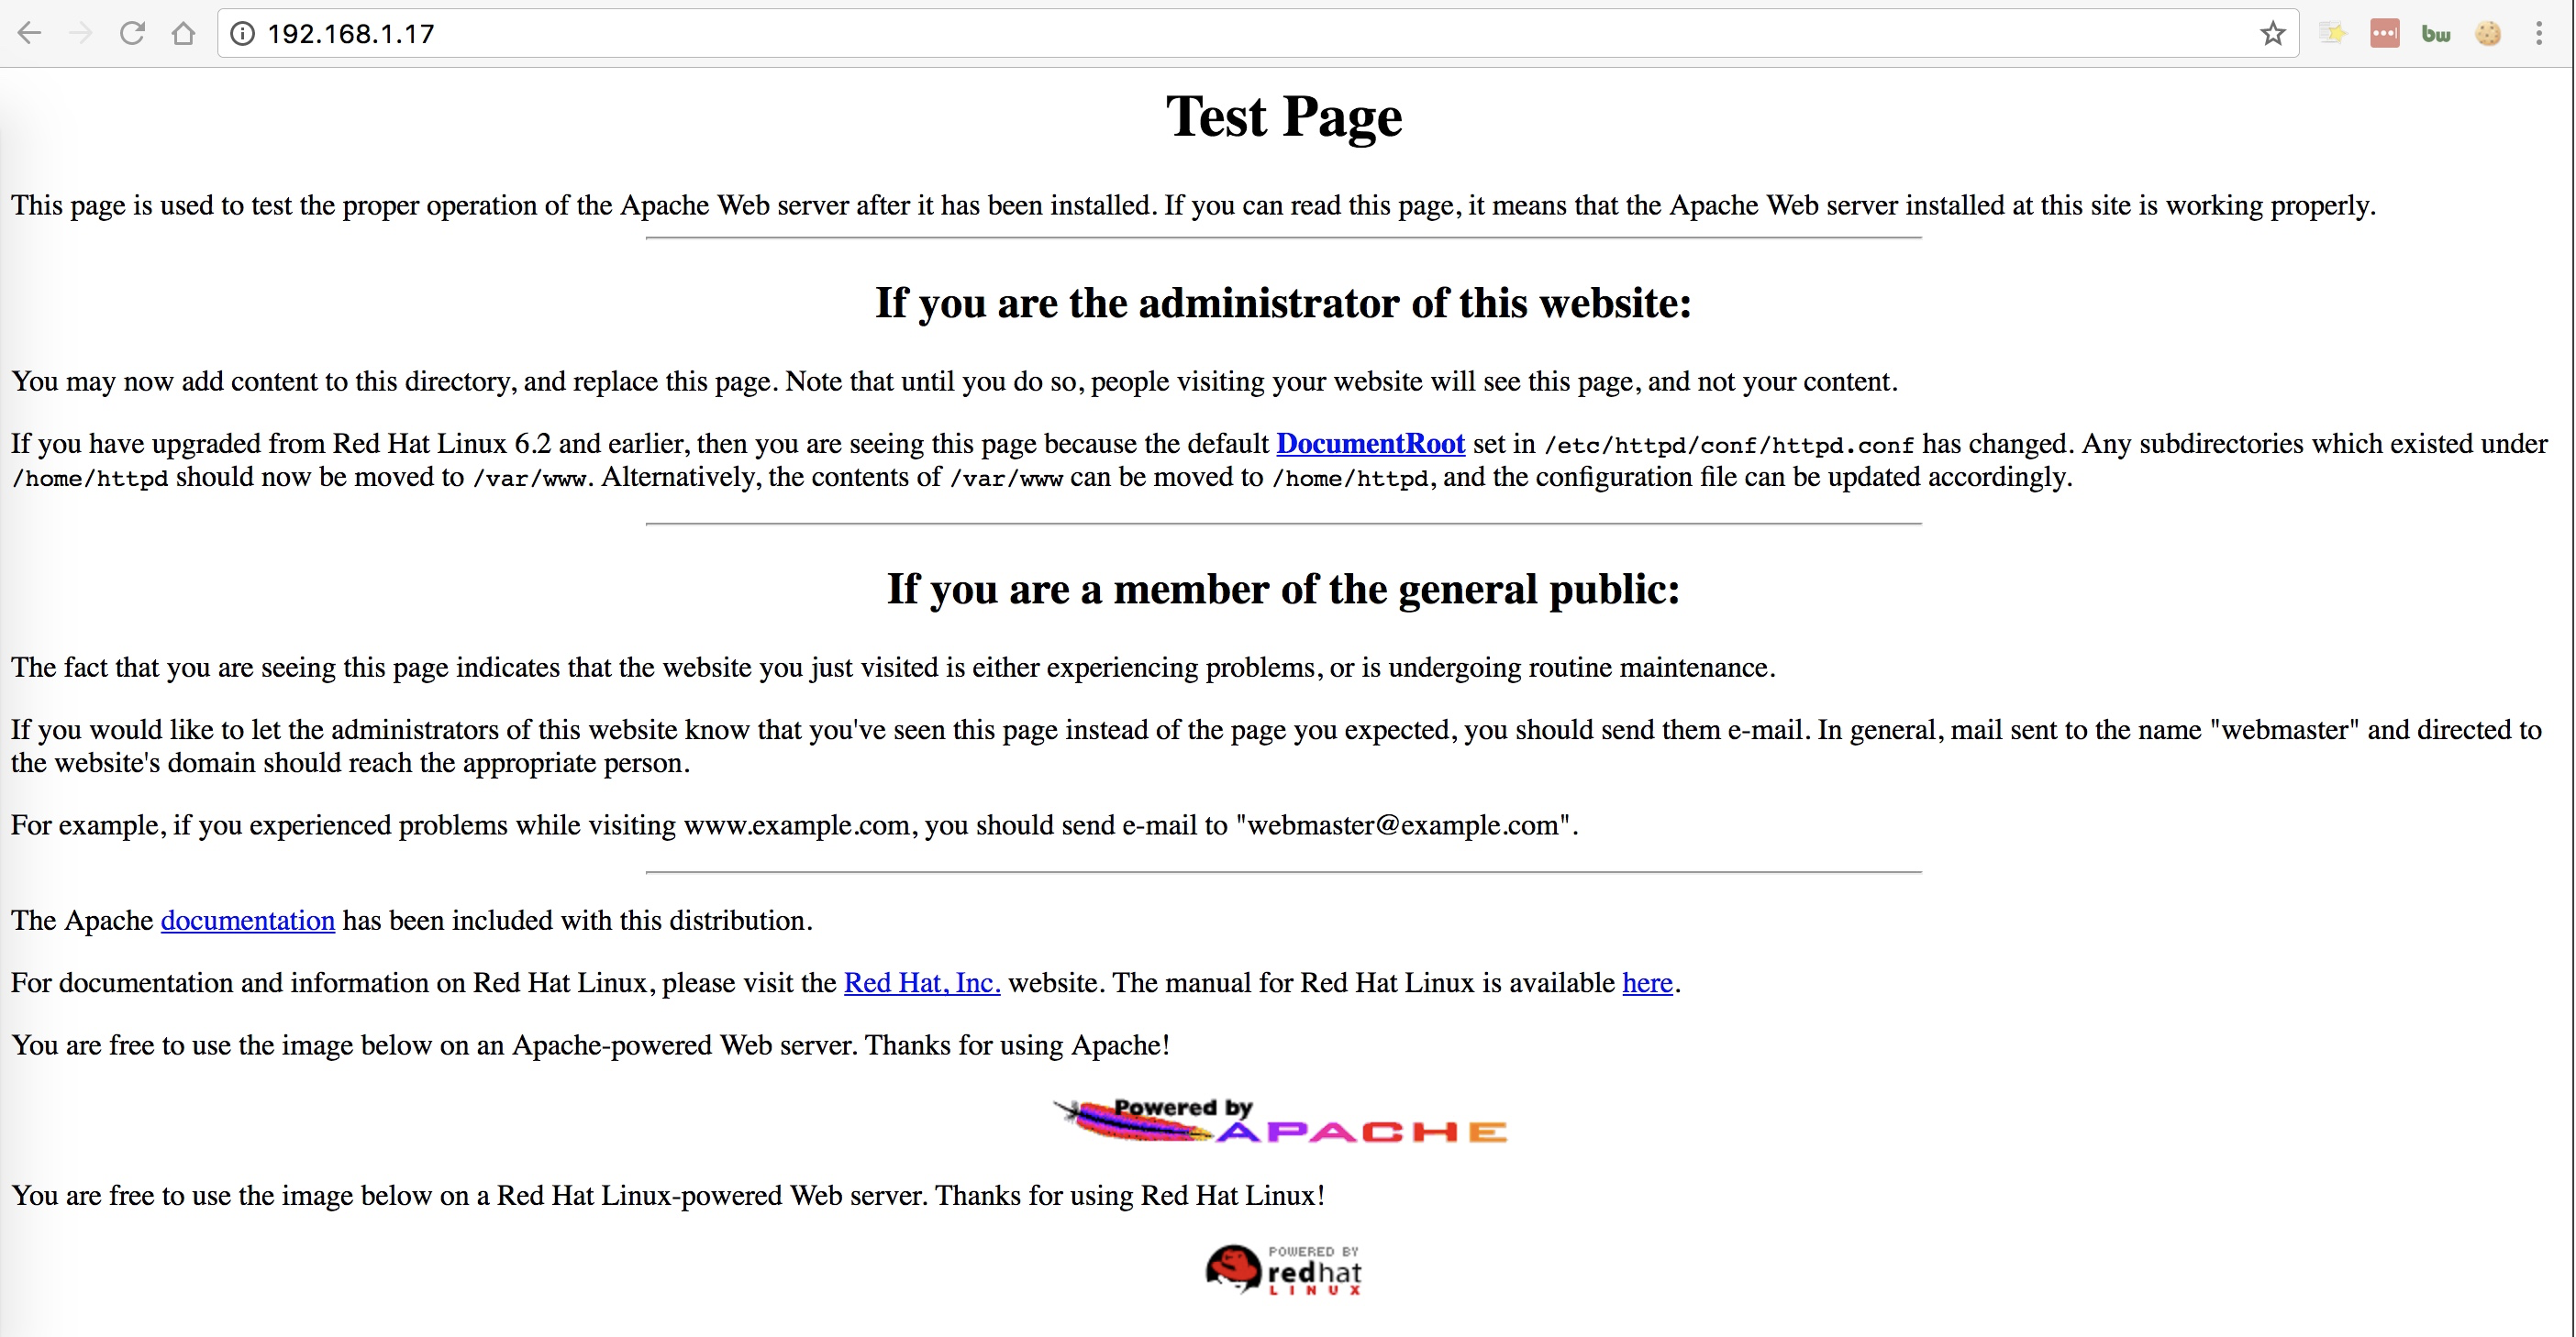Reload the page with the refresh icon
Image resolution: width=2576 pixels, height=1337 pixels.
click(x=132, y=34)
